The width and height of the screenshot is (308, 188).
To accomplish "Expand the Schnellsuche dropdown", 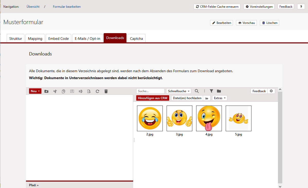I will coord(178,91).
